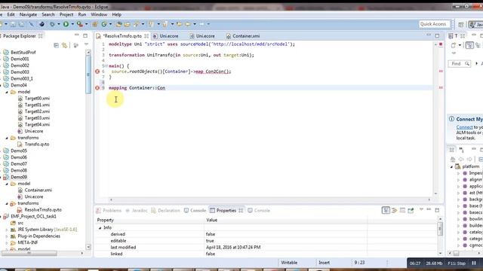Collapse the Demo04 transforms folder
483x271 pixels.
click(7, 138)
